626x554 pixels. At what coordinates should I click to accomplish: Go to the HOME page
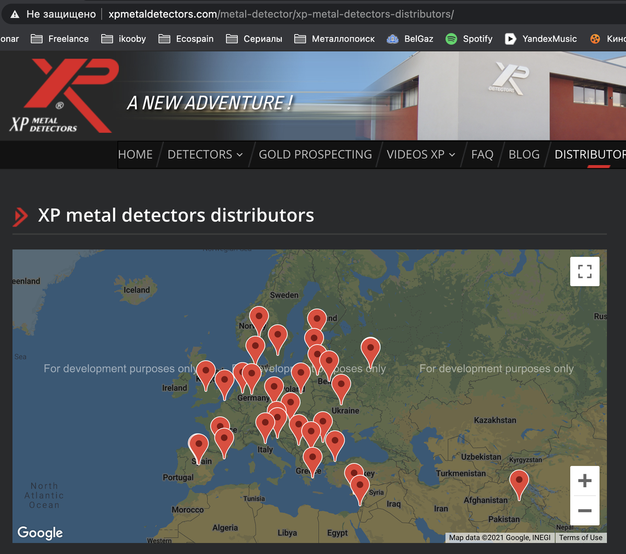point(135,155)
